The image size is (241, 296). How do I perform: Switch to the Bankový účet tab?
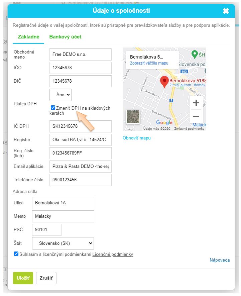point(65,37)
